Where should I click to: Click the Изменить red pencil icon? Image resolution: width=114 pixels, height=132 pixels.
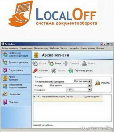35,71
